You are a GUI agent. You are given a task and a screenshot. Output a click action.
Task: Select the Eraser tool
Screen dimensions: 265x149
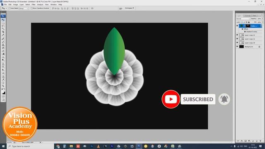coord(3,51)
